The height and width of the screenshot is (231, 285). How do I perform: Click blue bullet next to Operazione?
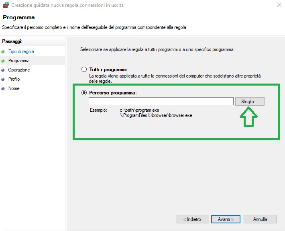(x=3, y=70)
